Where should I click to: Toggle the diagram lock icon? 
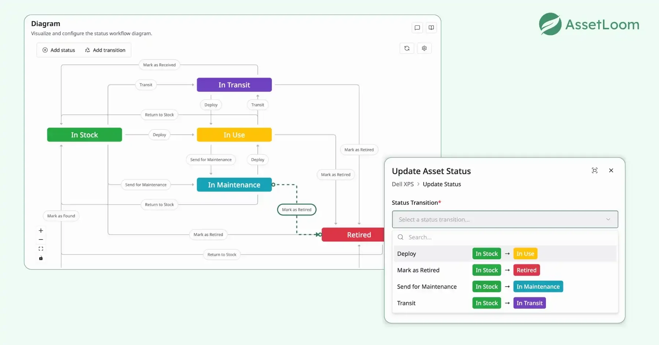(41, 258)
